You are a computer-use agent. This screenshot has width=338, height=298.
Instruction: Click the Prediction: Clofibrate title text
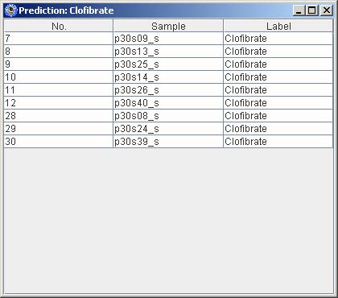pyautogui.click(x=66, y=10)
